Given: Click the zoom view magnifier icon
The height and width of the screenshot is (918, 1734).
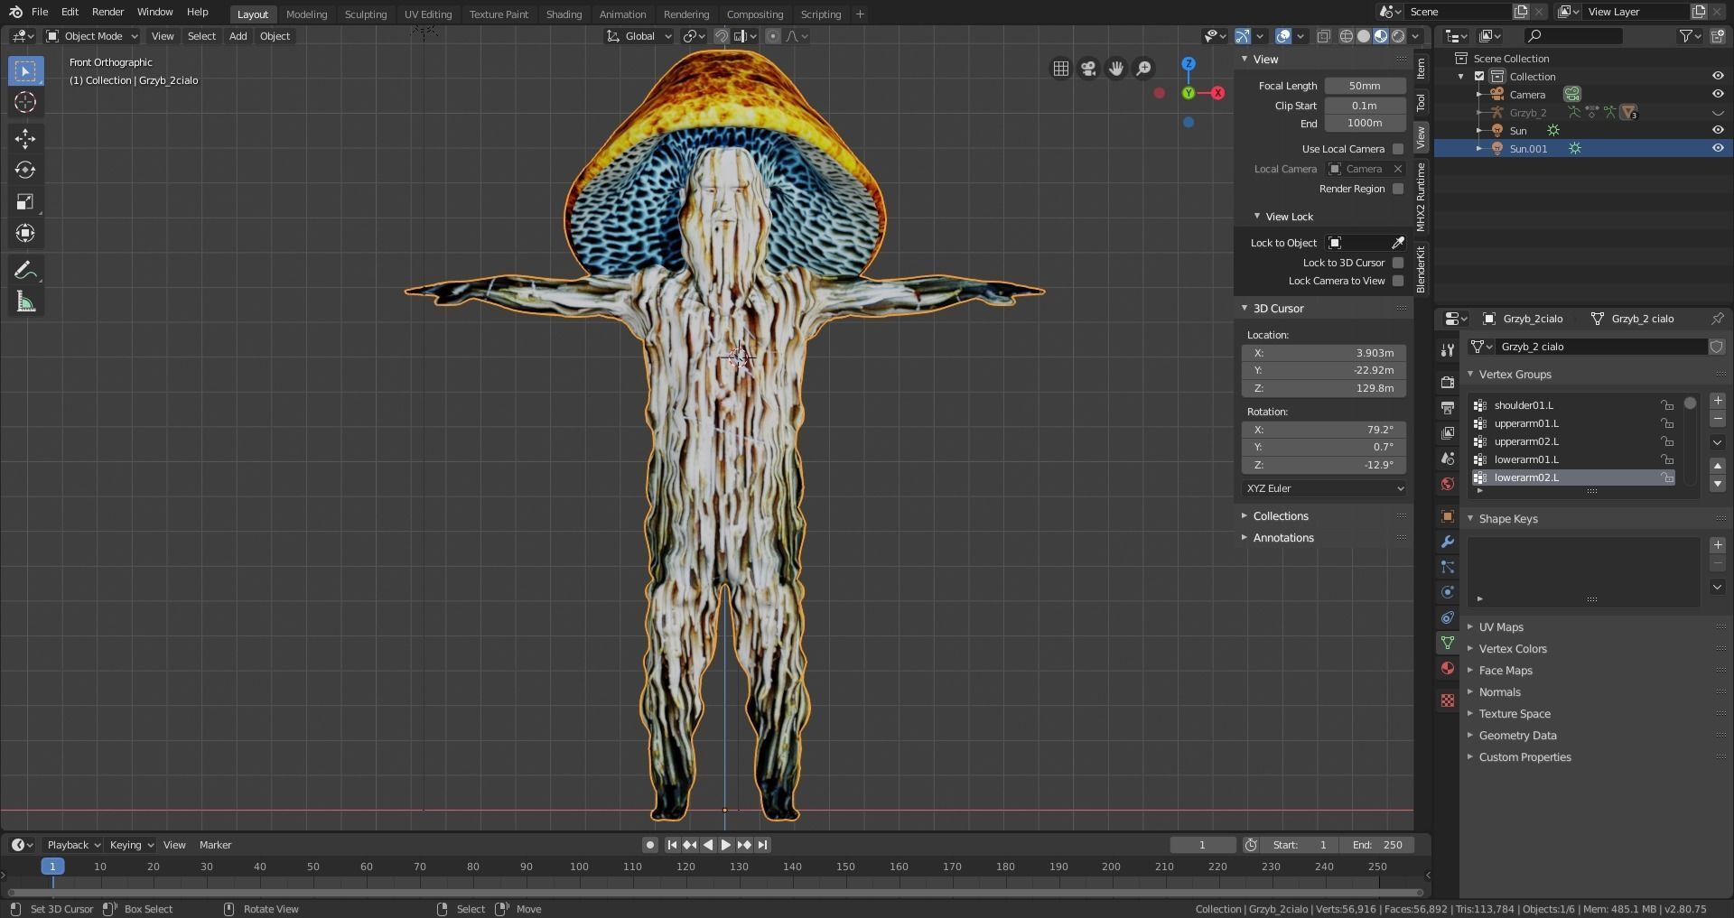Looking at the screenshot, I should [x=1143, y=69].
